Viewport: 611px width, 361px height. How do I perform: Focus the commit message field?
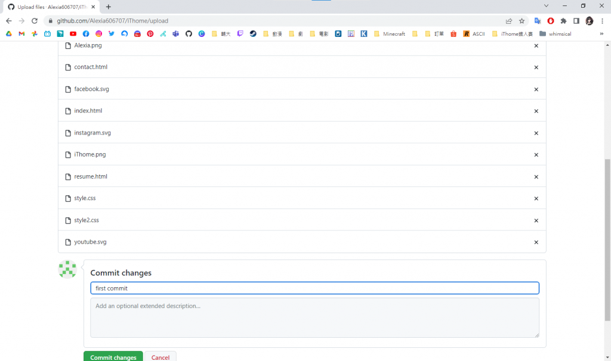click(314, 288)
